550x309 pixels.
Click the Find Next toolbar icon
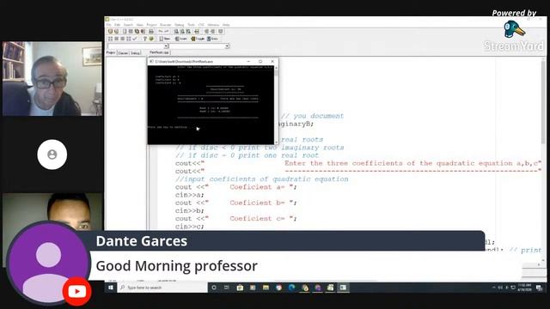pyautogui.click(x=188, y=31)
